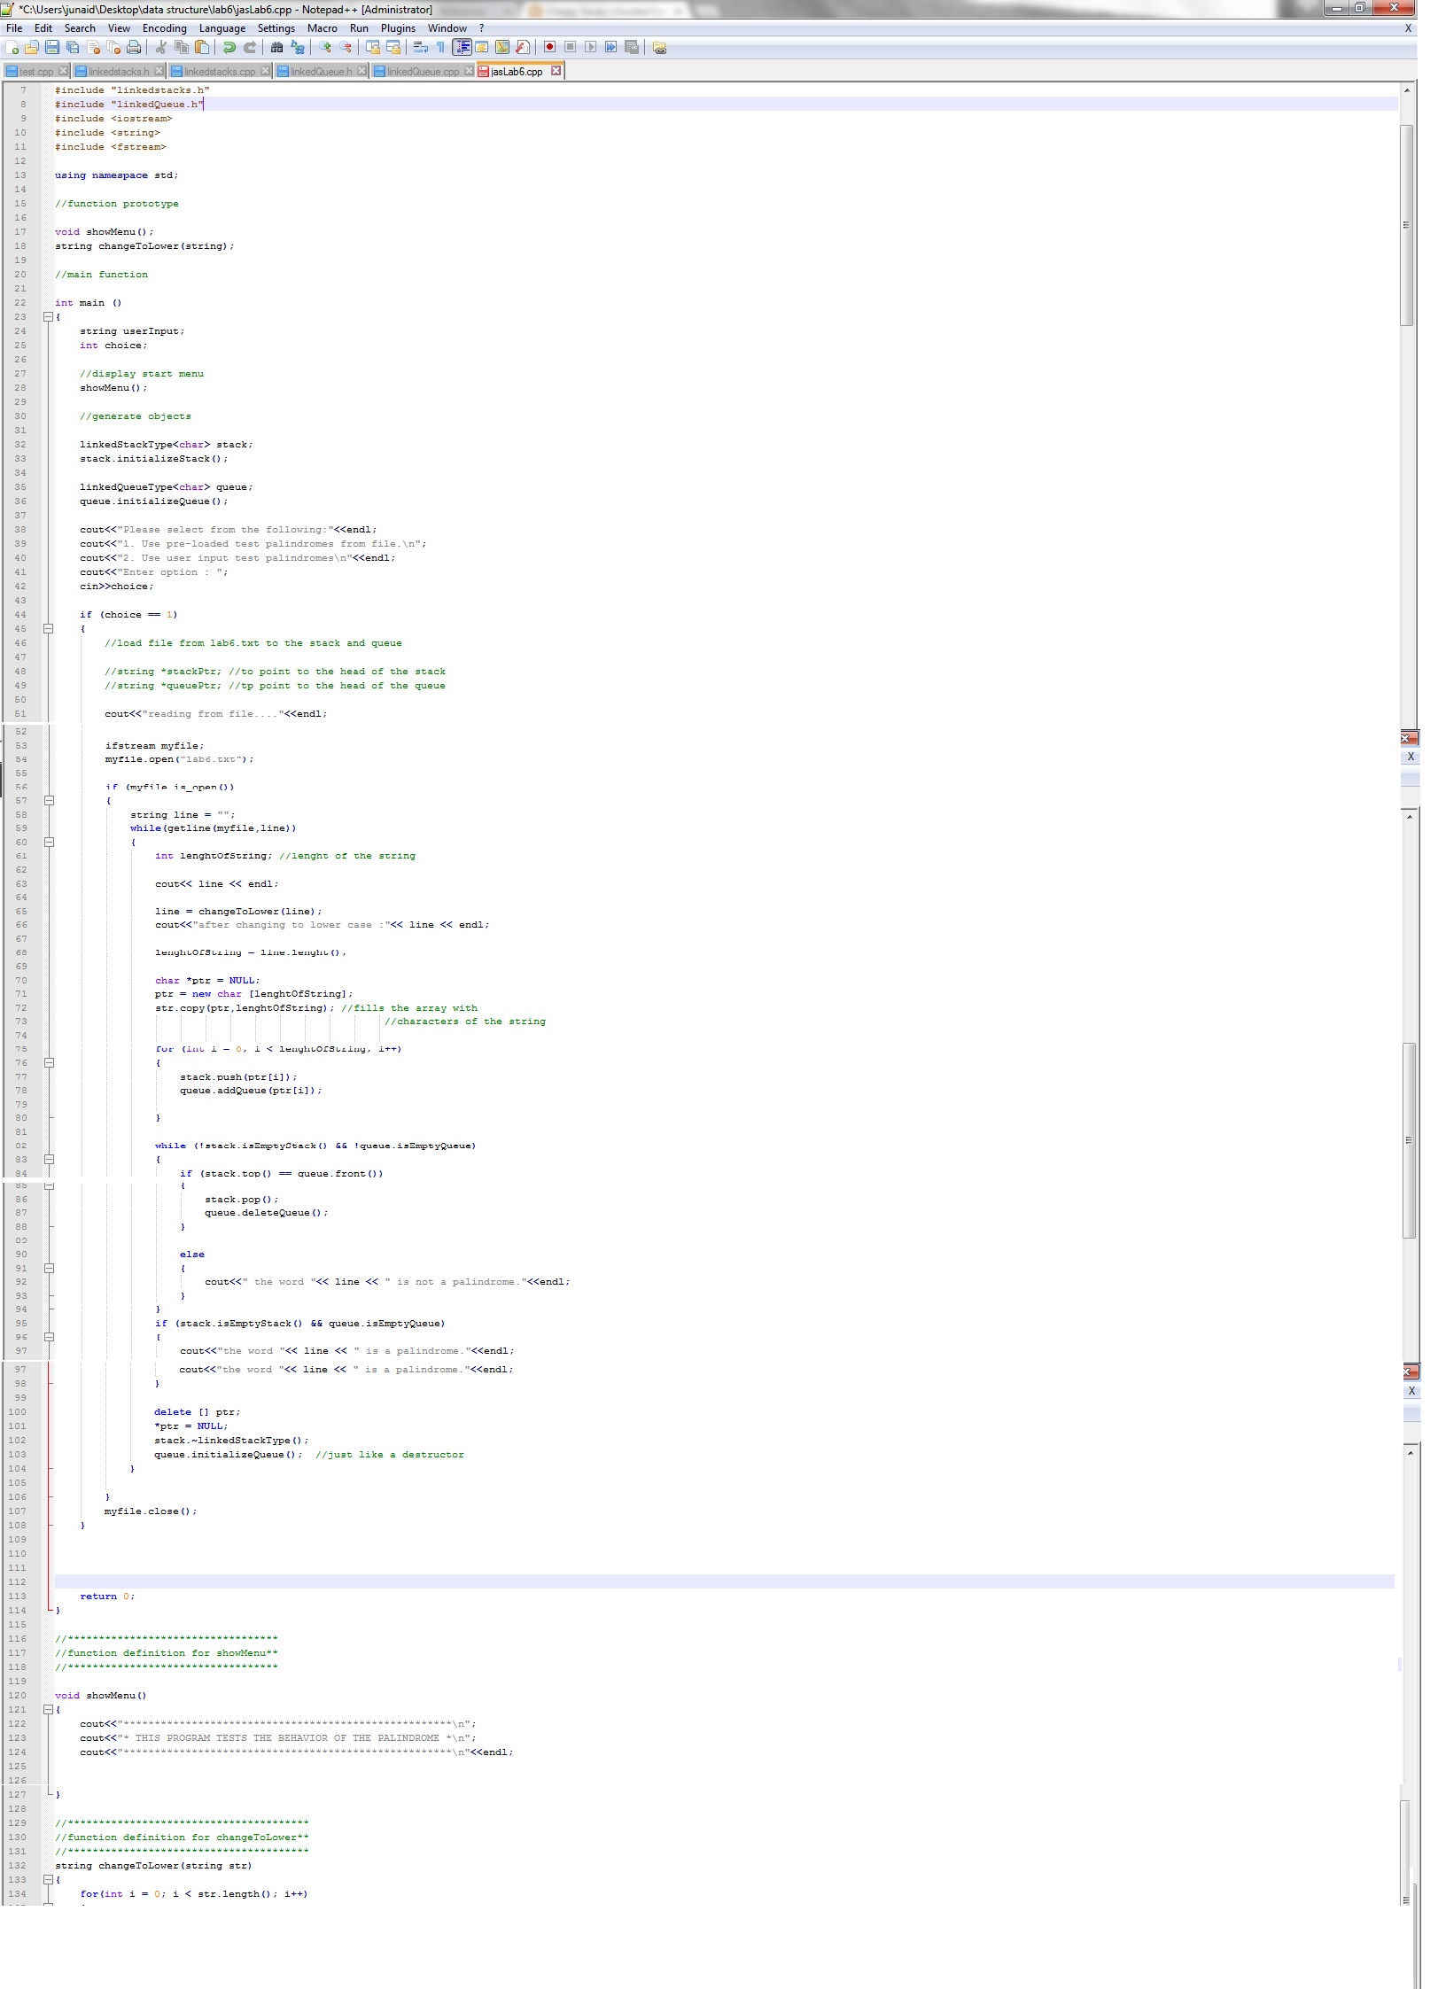1446x1989 pixels.
Task: Open Find with the binoculars icon
Action: [x=276, y=48]
